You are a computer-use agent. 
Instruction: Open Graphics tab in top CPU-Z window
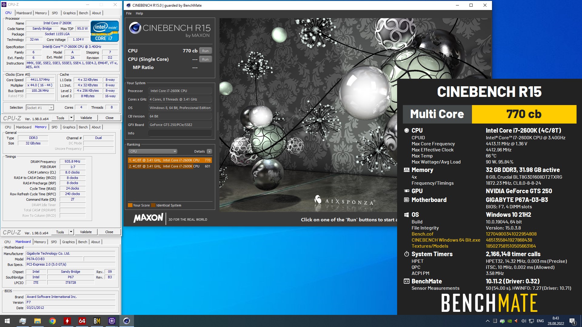(69, 13)
